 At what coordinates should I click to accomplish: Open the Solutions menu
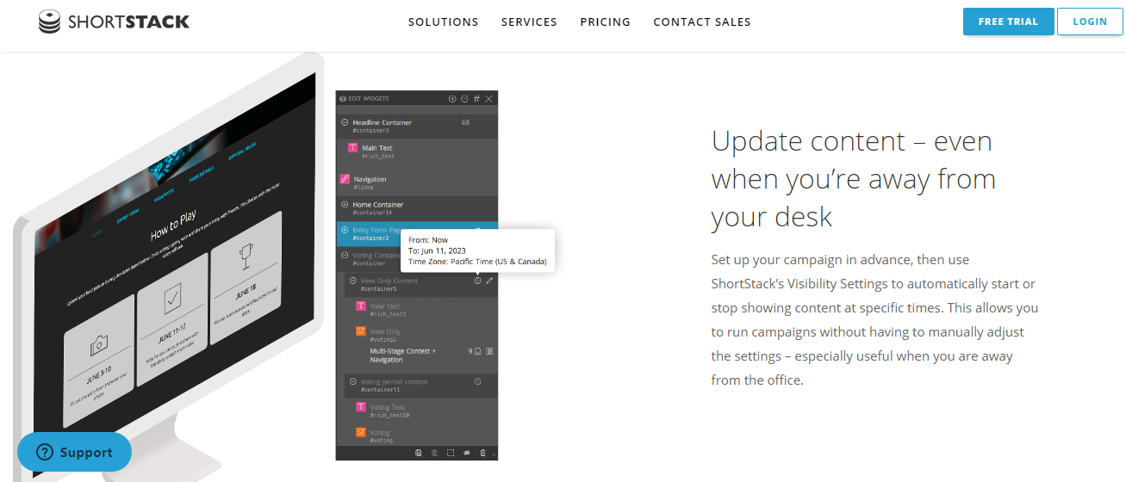coord(443,22)
